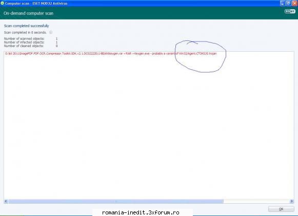Select the infected Keygen.exe log entry
This screenshot has height=216, width=298.
(x=111, y=54)
